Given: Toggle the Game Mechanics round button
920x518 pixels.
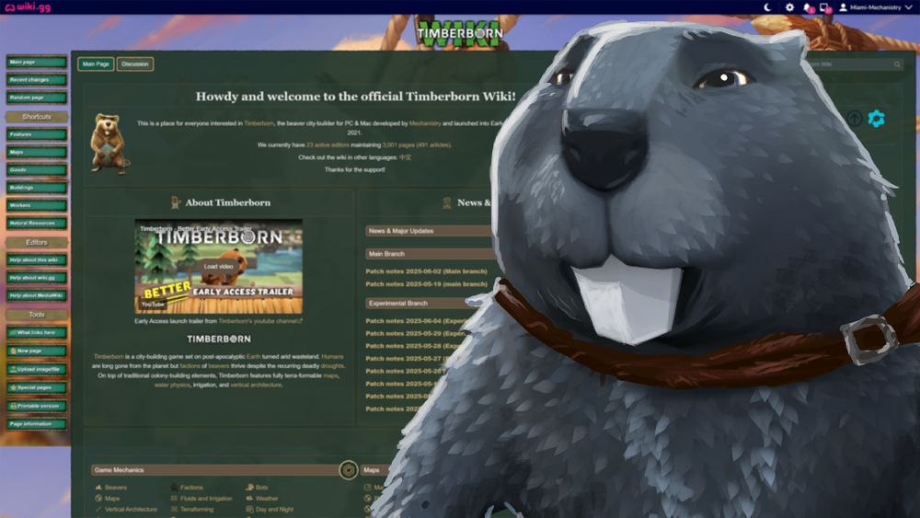Looking at the screenshot, I should 348,470.
